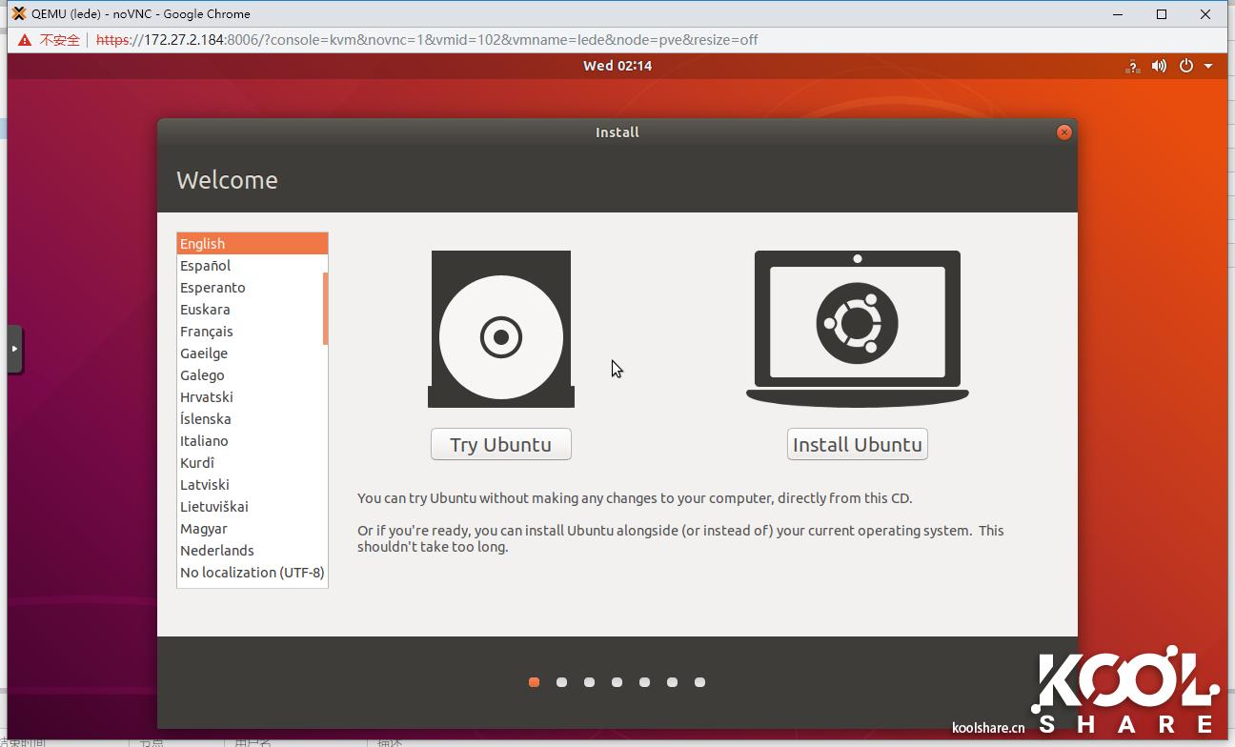Click the insecure warning icon in address bar
This screenshot has width=1235, height=747.
pyautogui.click(x=25, y=40)
